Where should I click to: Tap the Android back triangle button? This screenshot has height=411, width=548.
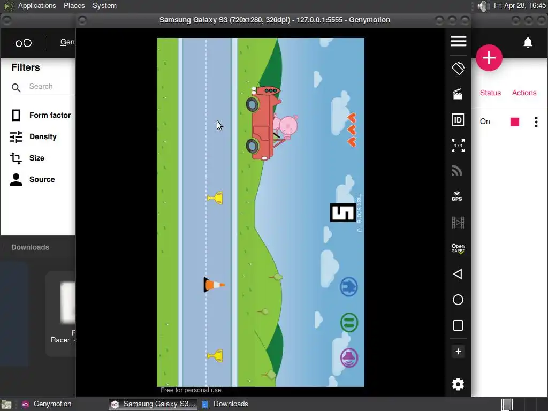pos(458,274)
